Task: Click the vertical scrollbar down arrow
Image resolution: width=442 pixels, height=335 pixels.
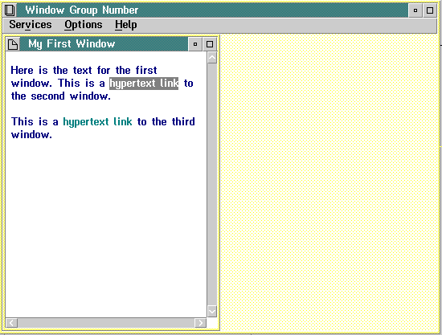Action: (212, 312)
